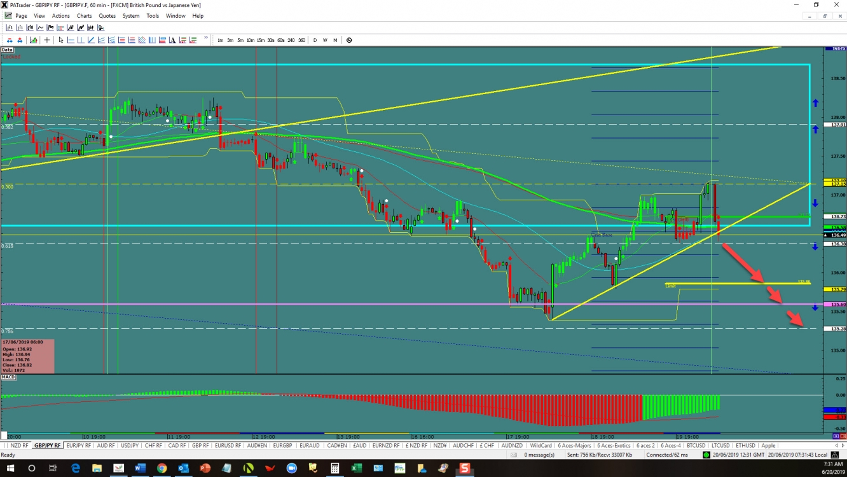Choose the diagonal trend line tool
Screen dimensions: 847x477
[x=91, y=40]
